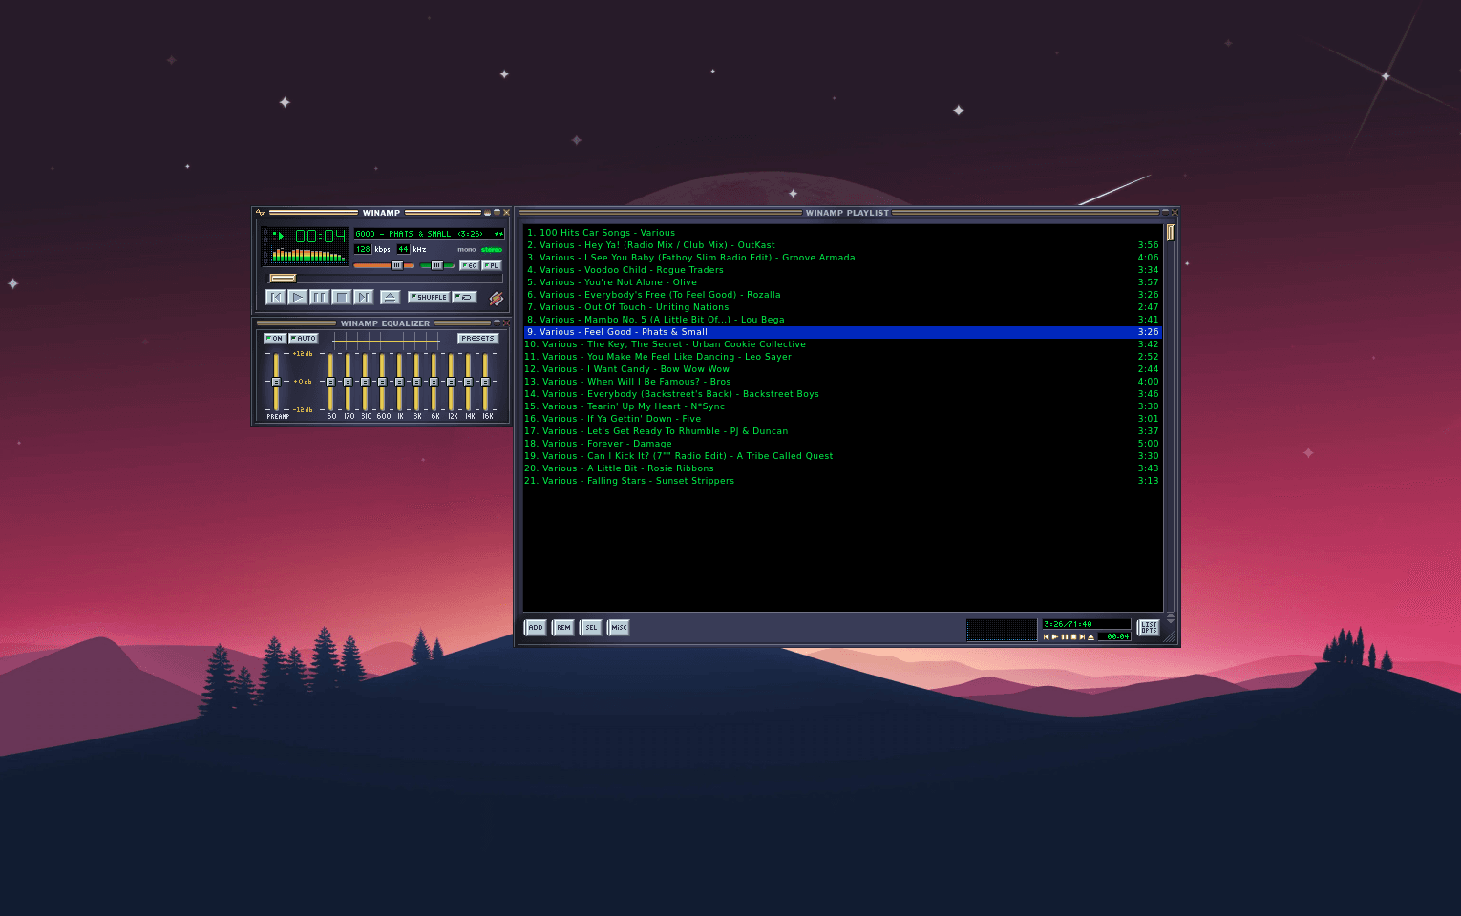Click the Previous track button in the main Winamp window
Screen dimensions: 1461x916
coord(276,297)
